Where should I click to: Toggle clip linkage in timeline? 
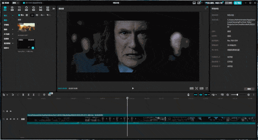(x=206, y=95)
